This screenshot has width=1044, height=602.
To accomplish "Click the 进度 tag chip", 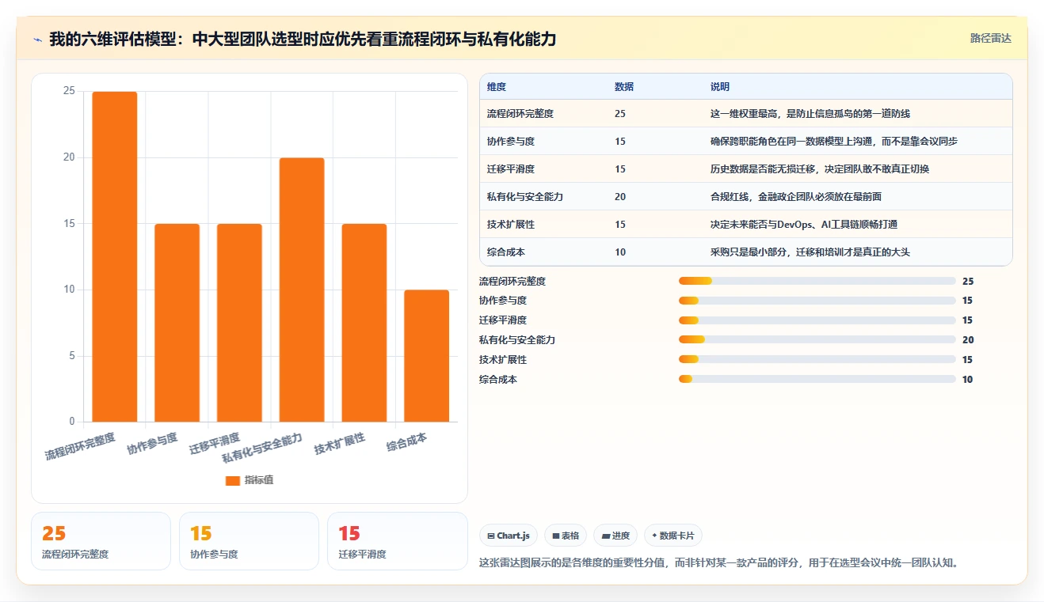I will pos(615,536).
